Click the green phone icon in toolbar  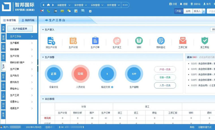[49, 11]
